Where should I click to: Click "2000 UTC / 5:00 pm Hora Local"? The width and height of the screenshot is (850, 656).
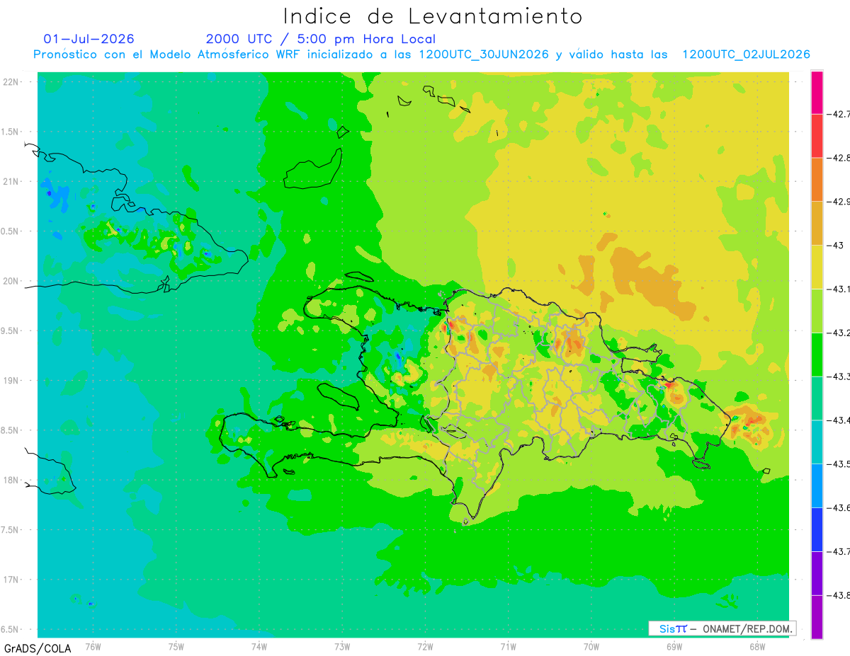321,39
